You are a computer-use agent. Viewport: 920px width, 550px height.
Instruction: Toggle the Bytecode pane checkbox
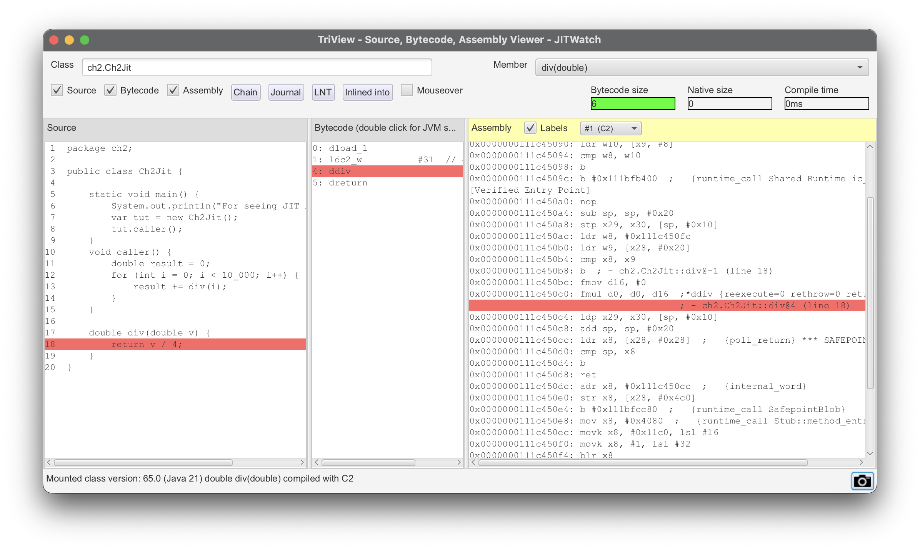(x=110, y=90)
